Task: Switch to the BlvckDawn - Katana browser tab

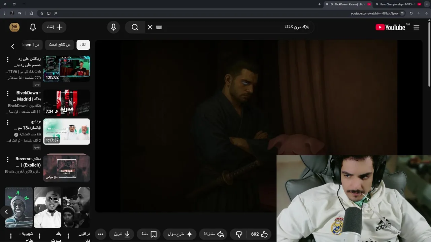Action: [349, 4]
